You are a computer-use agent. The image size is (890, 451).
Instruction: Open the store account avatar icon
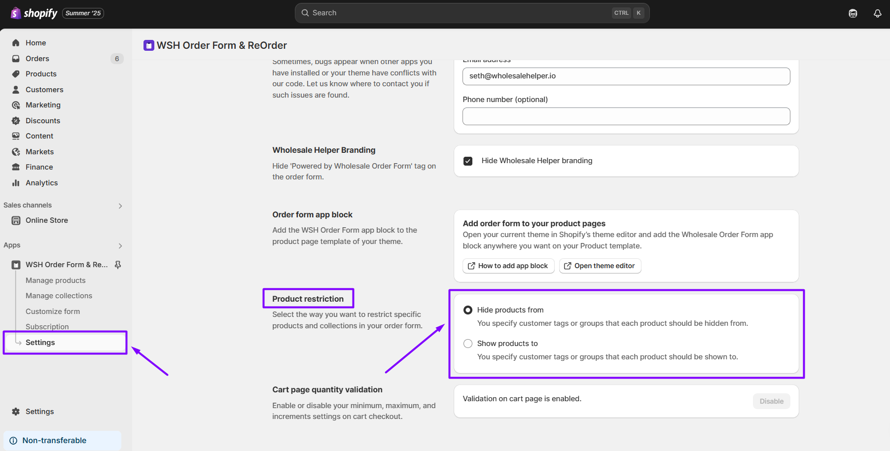(x=853, y=13)
